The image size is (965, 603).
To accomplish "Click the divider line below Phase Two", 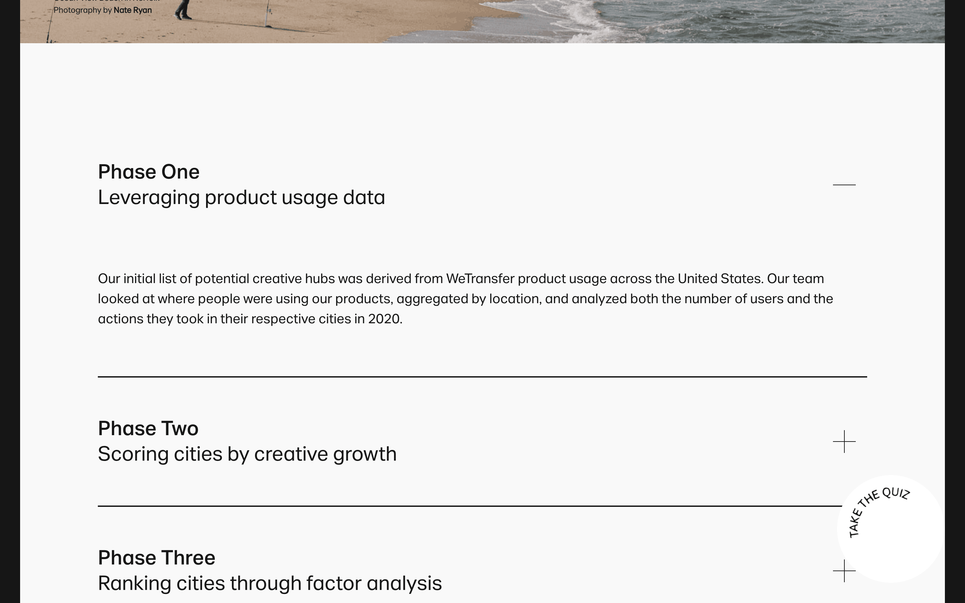I will point(470,506).
